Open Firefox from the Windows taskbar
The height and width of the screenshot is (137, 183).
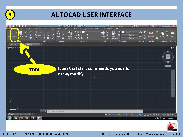point(22,118)
